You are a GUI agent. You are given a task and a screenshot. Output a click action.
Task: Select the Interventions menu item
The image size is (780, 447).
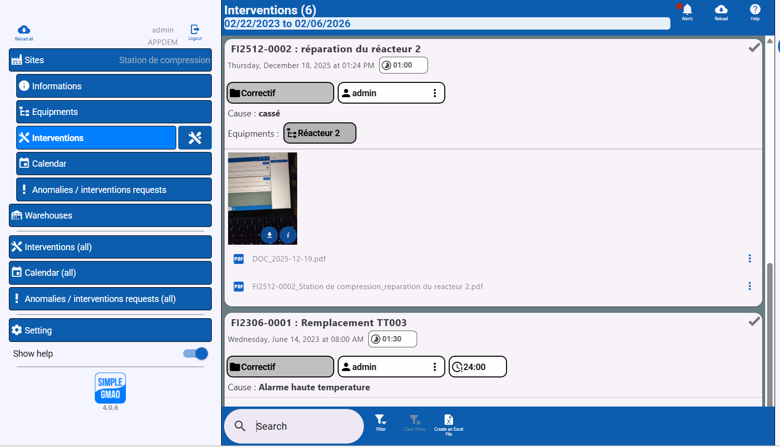pos(96,138)
